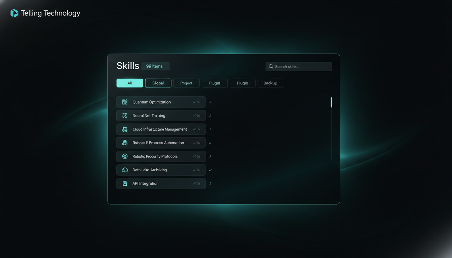The image size is (452, 258).
Task: Click the magnifying glass search icon
Action: point(271,67)
